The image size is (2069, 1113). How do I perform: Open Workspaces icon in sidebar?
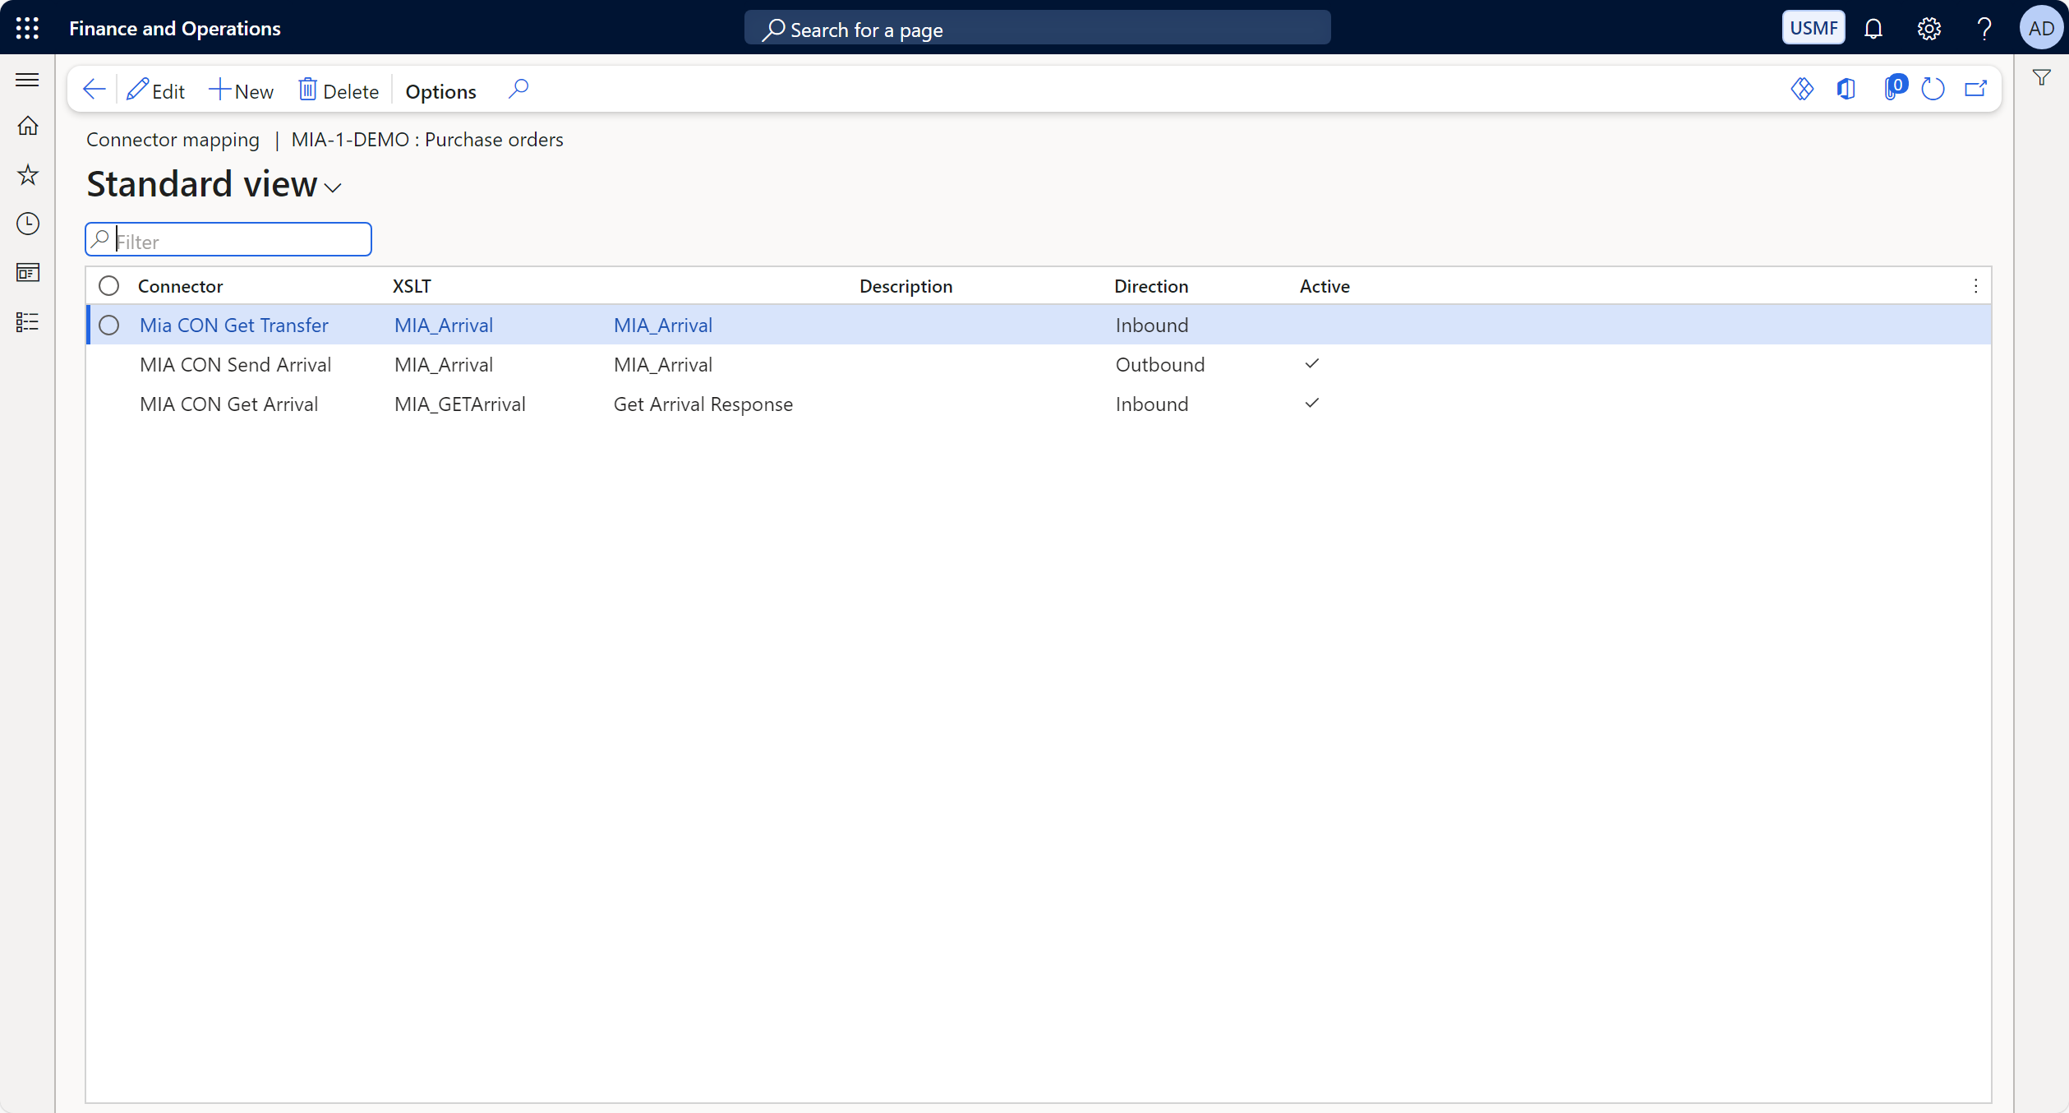28,272
